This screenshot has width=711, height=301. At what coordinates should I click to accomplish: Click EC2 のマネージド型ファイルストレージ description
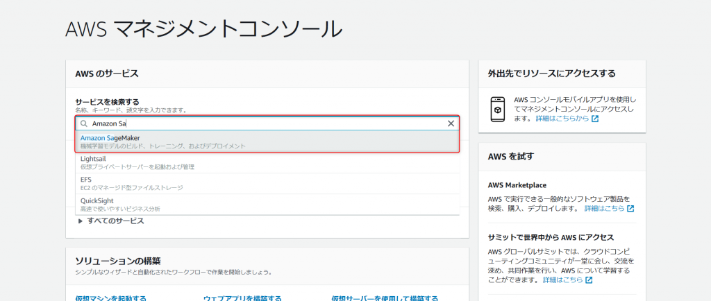pos(132,188)
